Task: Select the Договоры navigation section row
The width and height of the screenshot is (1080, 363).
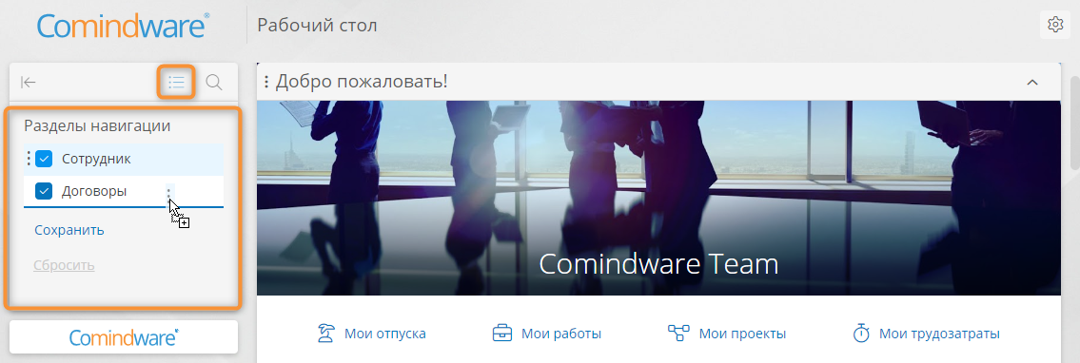Action: click(124, 191)
